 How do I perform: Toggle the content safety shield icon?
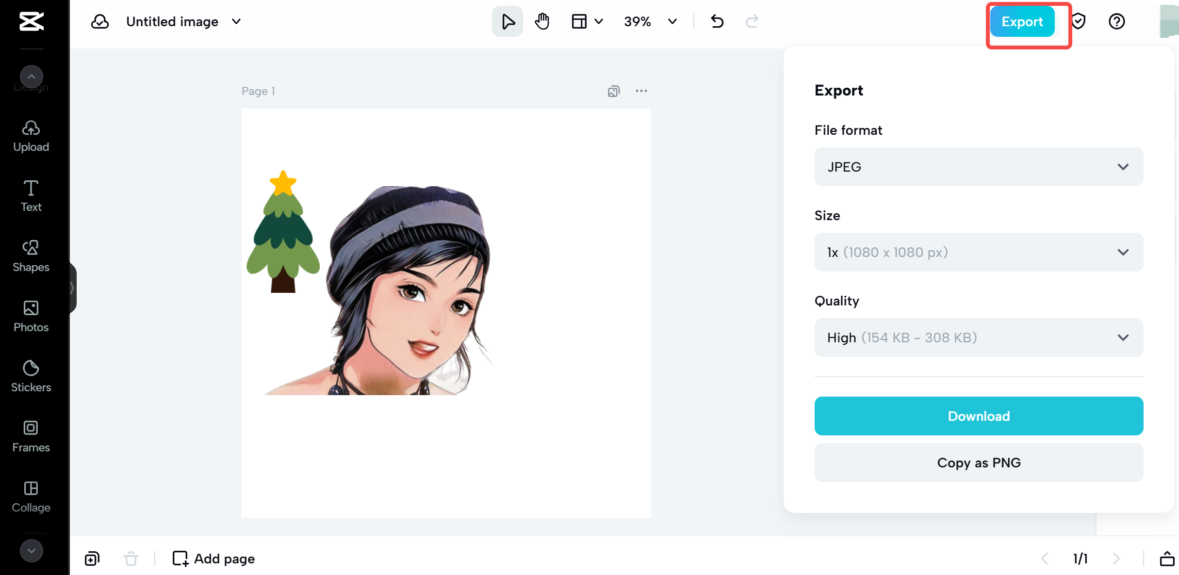pyautogui.click(x=1079, y=21)
